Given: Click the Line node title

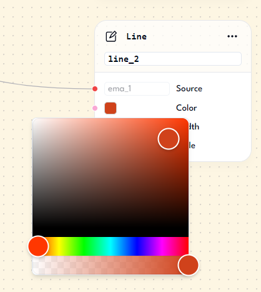Looking at the screenshot, I should (137, 36).
